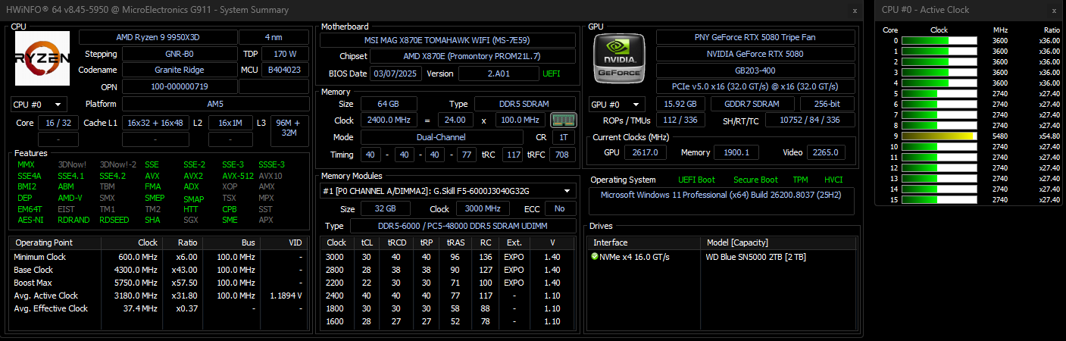Click the HVCI status label
This screenshot has height=341, width=1066.
tap(833, 180)
